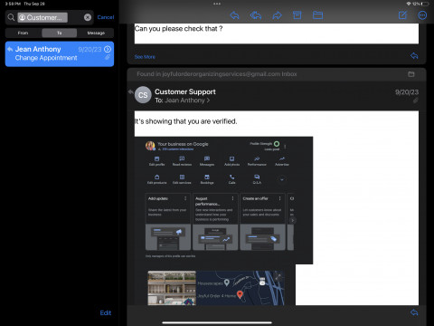The height and width of the screenshot is (326, 434).
Task: Filter search by To
Action: click(60, 33)
